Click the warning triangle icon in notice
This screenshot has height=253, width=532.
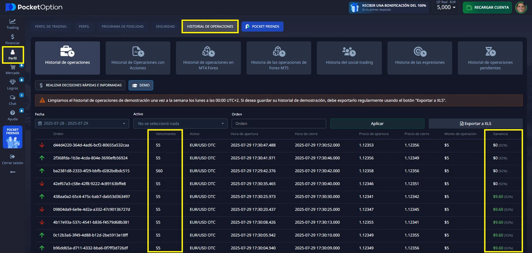(42, 100)
